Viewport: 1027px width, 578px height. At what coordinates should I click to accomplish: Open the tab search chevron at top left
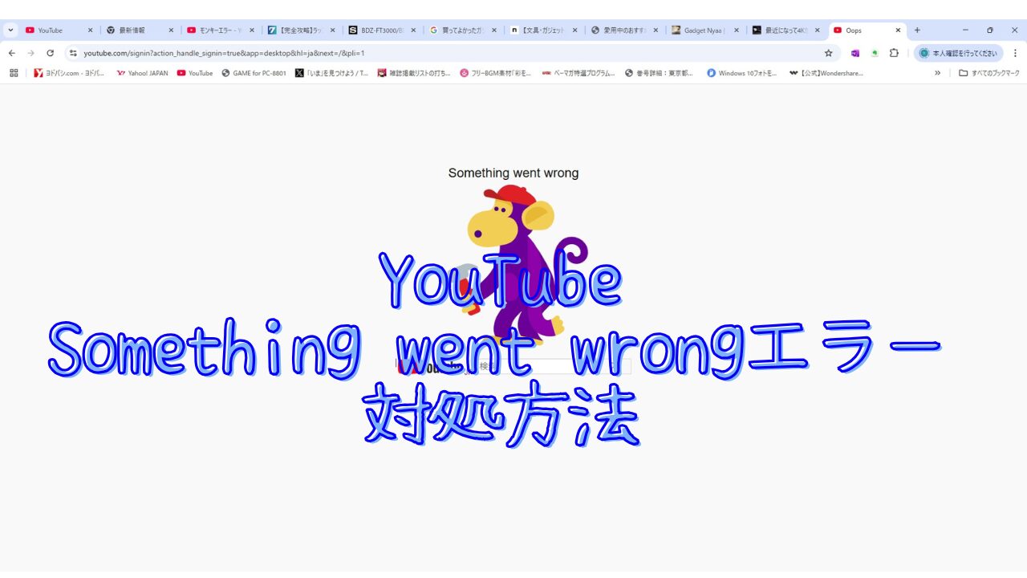[10, 30]
